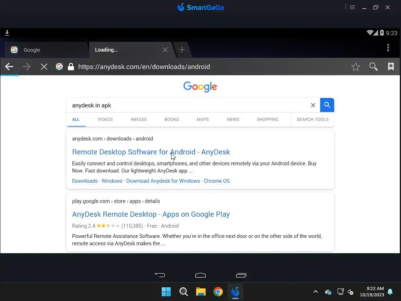The height and width of the screenshot is (301, 401).
Task: Click the network display tray icon
Action: coord(340,292)
